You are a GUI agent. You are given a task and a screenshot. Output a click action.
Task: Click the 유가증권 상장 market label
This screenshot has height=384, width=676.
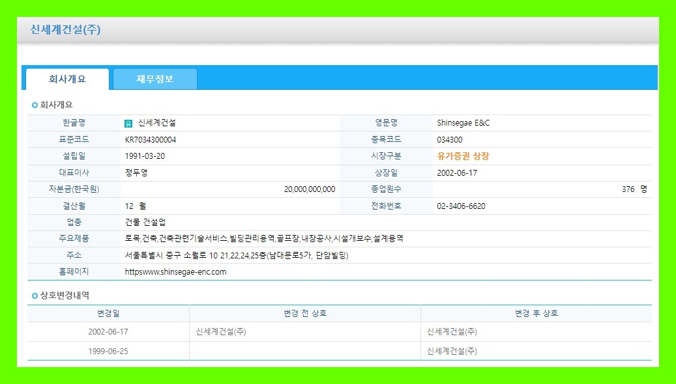[463, 156]
